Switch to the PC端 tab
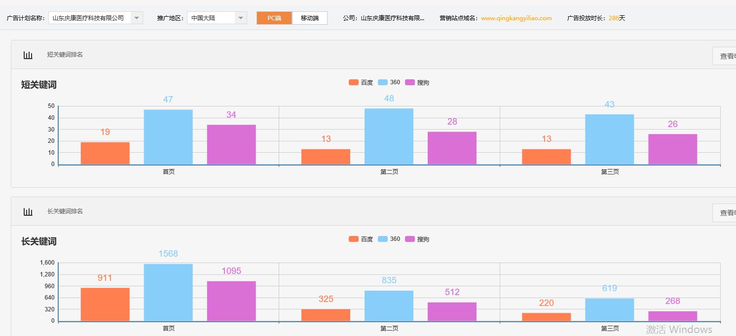This screenshot has width=736, height=336. [x=274, y=18]
